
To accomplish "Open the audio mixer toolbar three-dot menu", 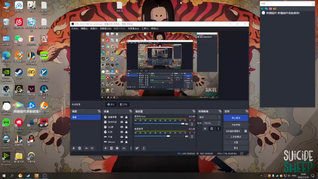I will tap(143, 148).
